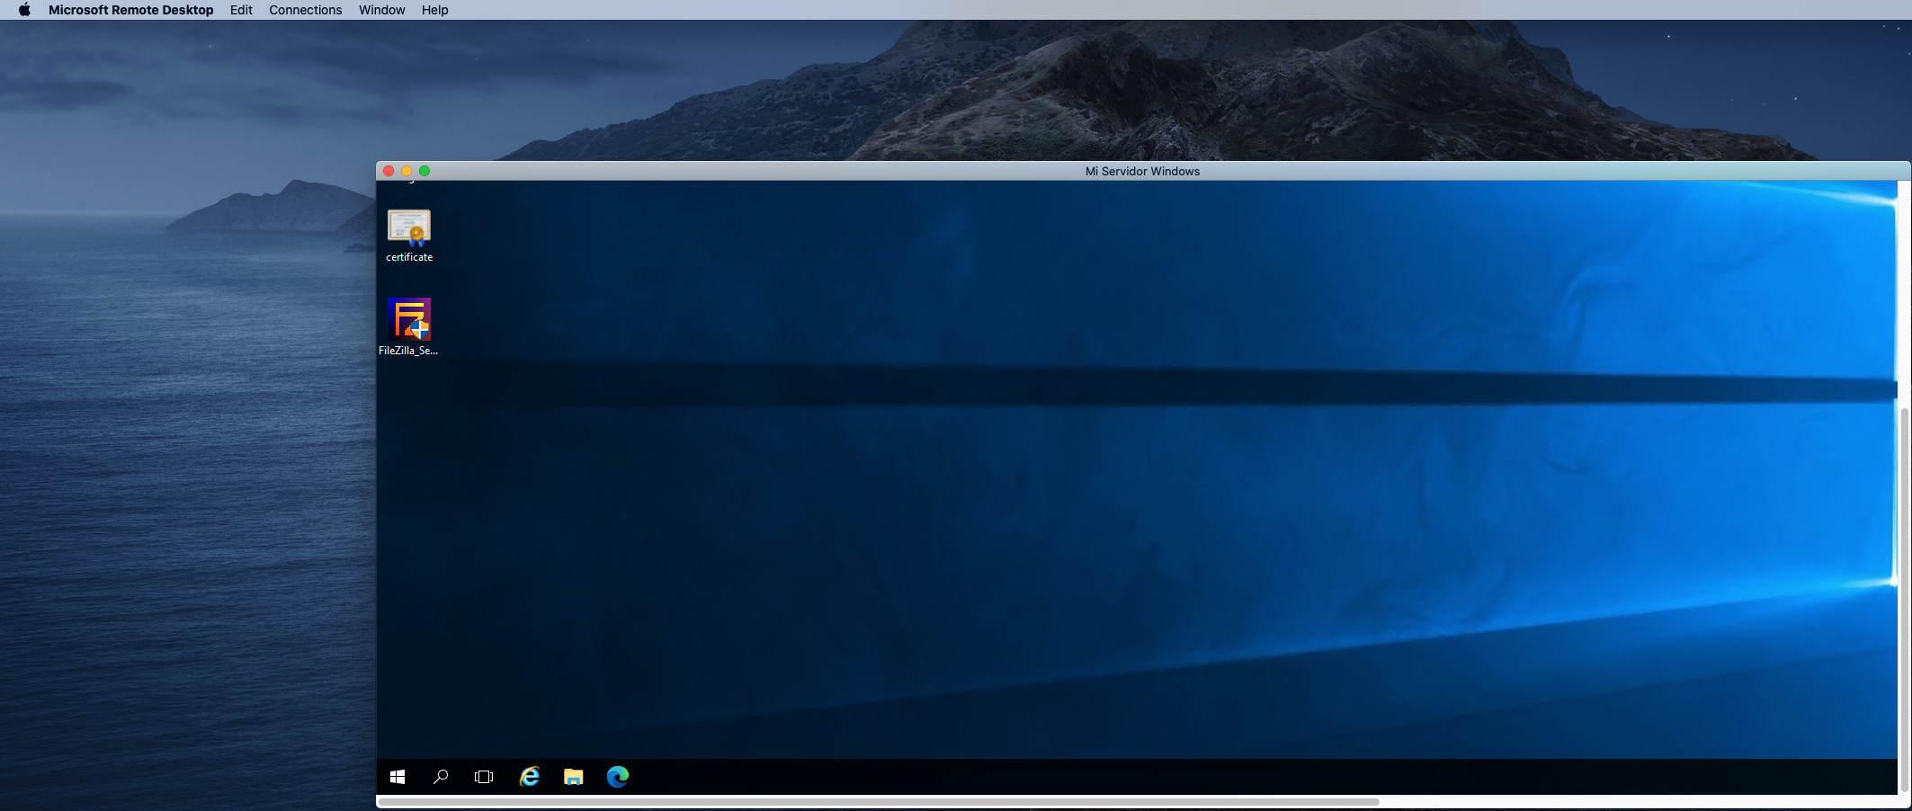
Task: Open Windows Search from the taskbar
Action: 441,777
